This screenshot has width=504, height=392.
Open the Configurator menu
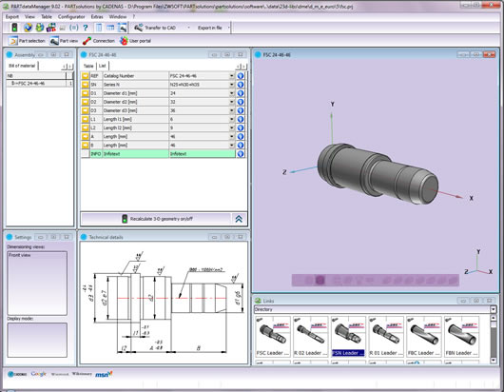71,17
